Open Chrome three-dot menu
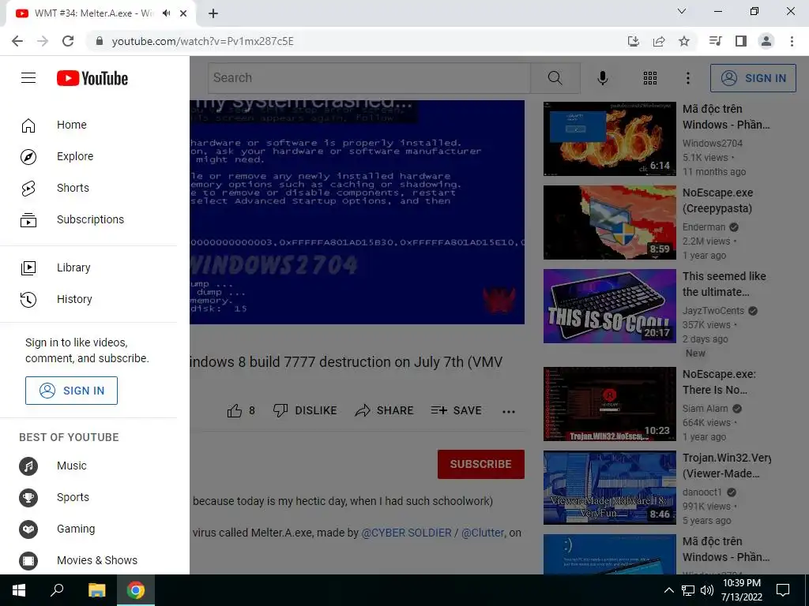The width and height of the screenshot is (809, 606). coord(792,41)
